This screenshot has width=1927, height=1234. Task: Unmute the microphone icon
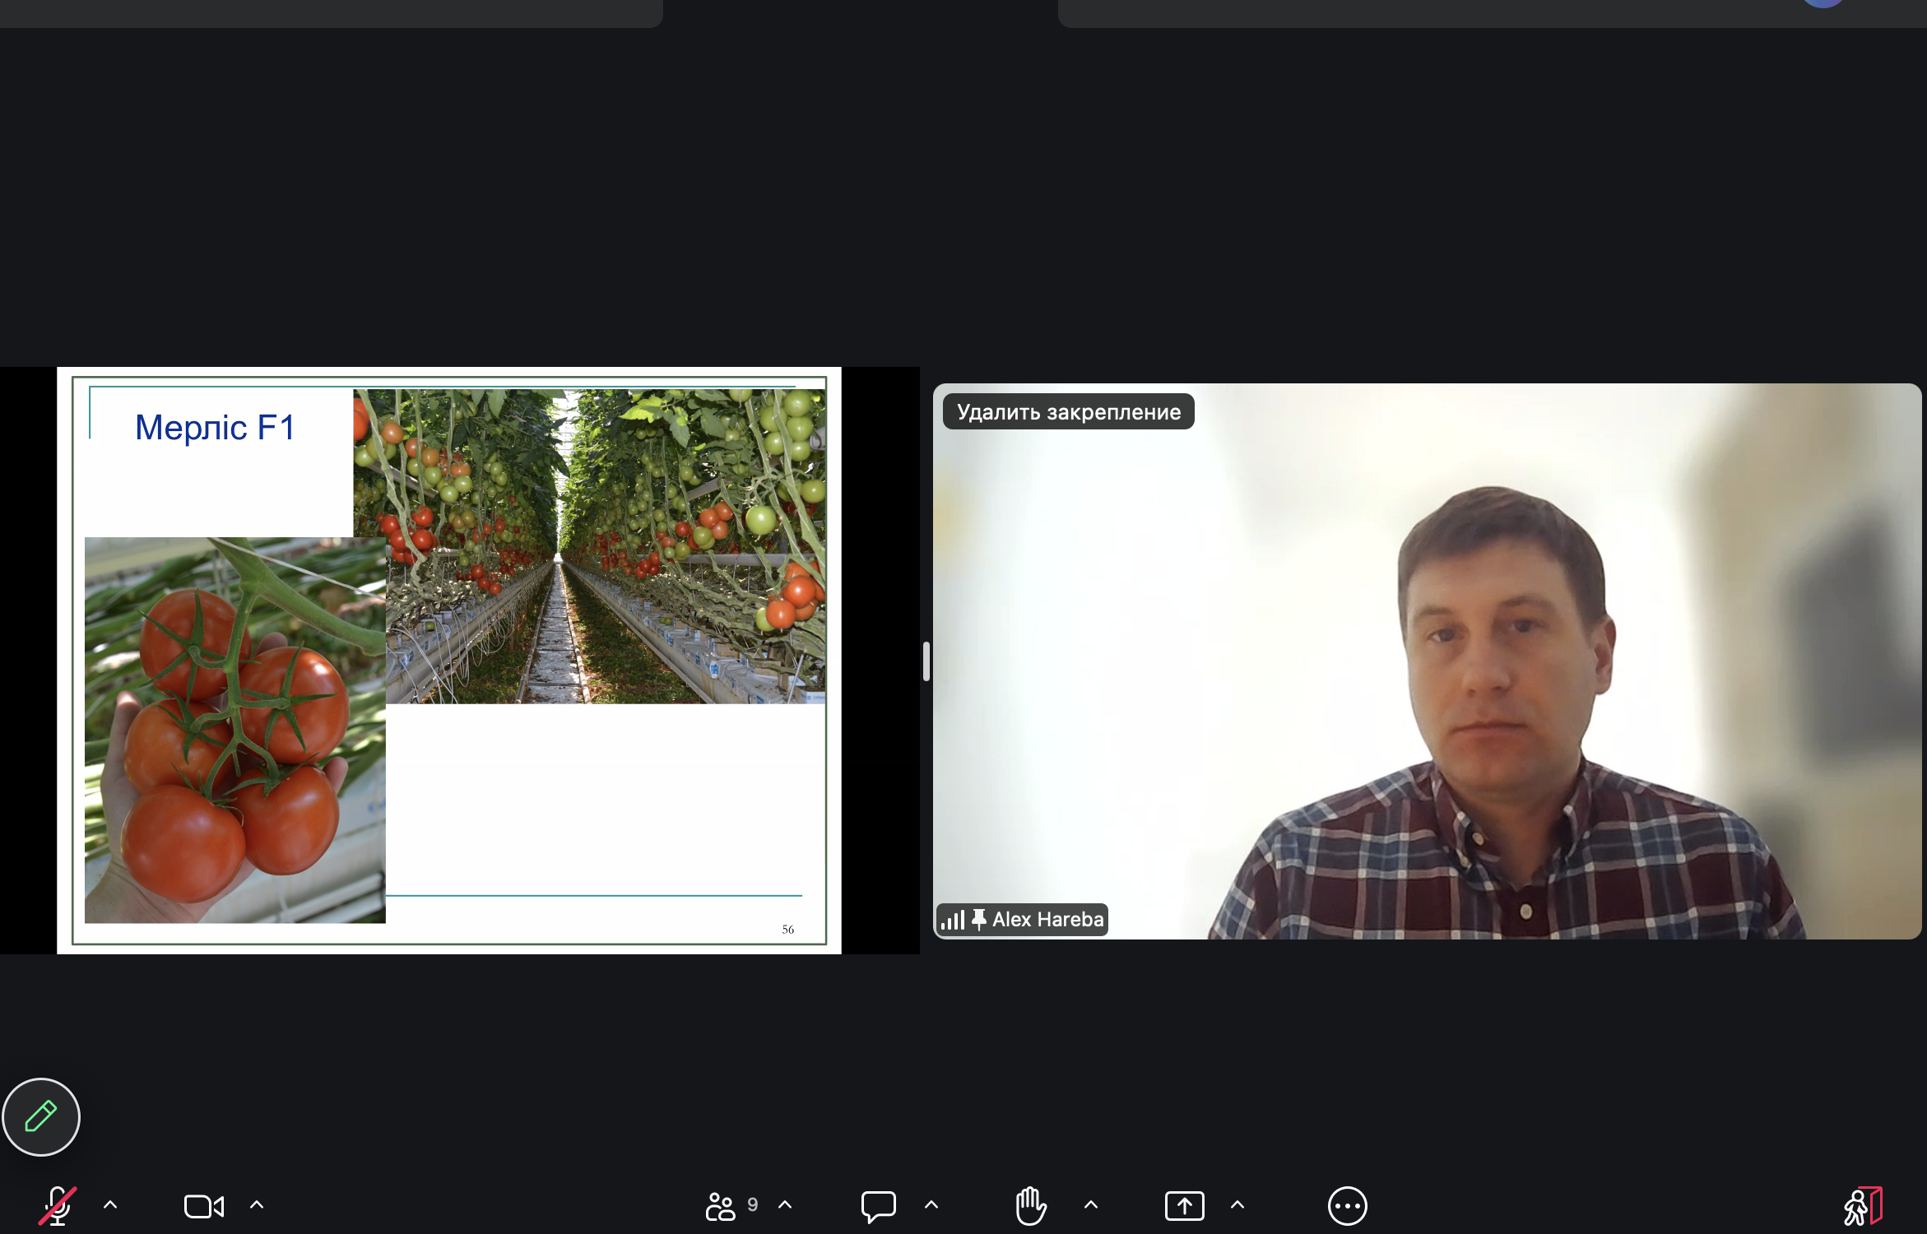click(58, 1206)
